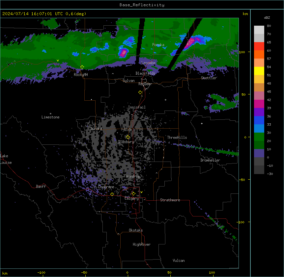Click the Banff town label

41,187
